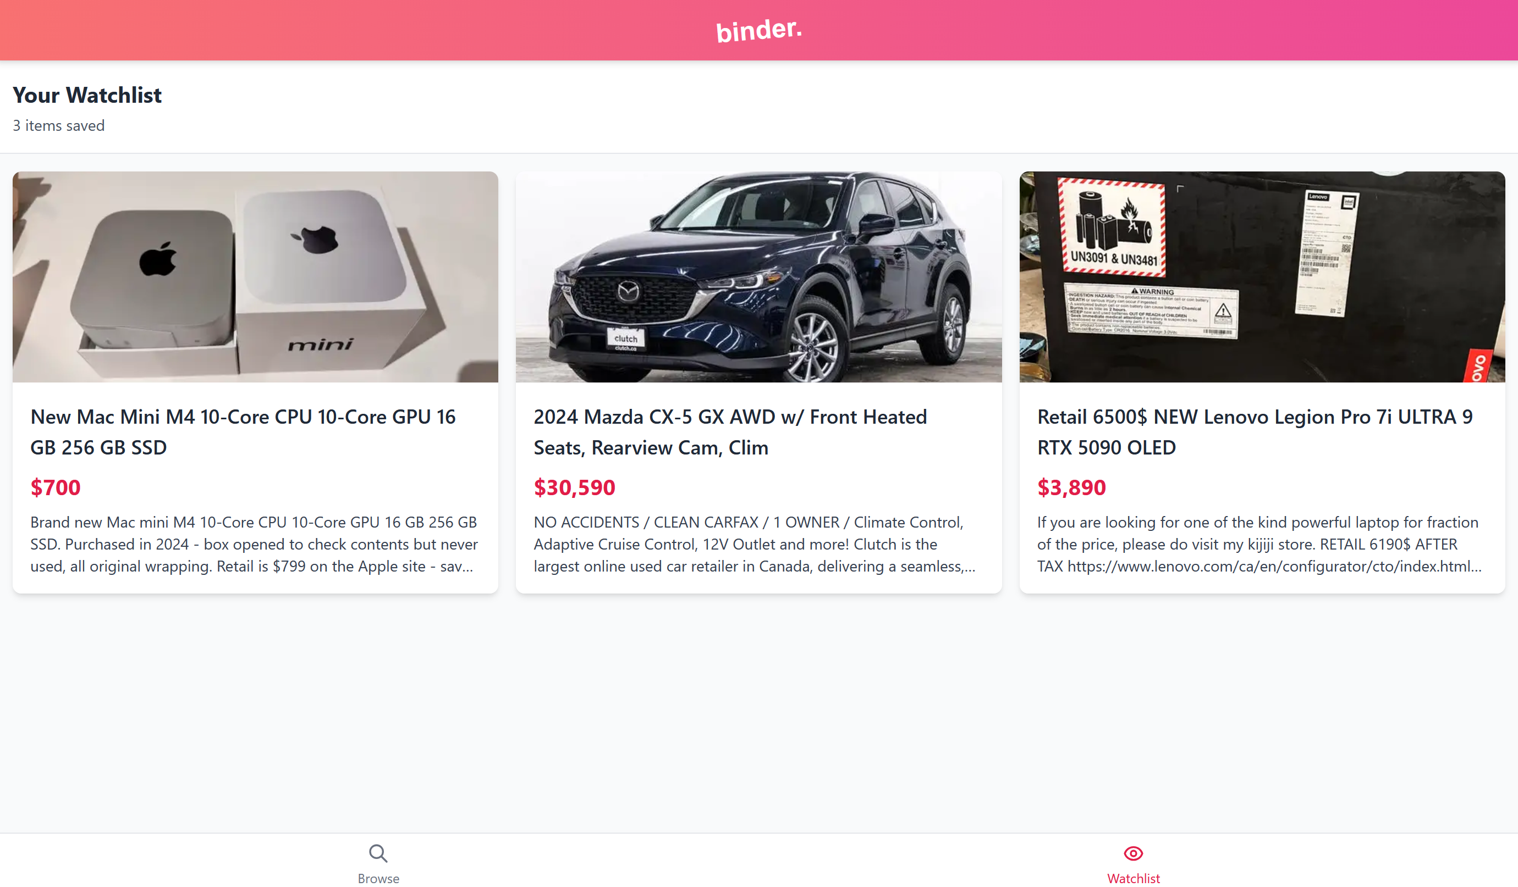Open the Mac Mini product photo
Image resolution: width=1518 pixels, height=887 pixels.
[x=255, y=277]
